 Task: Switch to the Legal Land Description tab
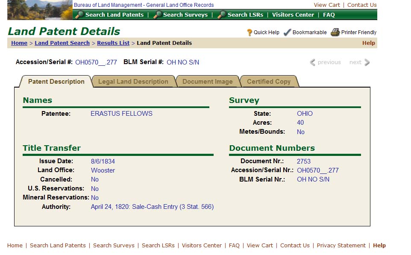pyautogui.click(x=133, y=82)
